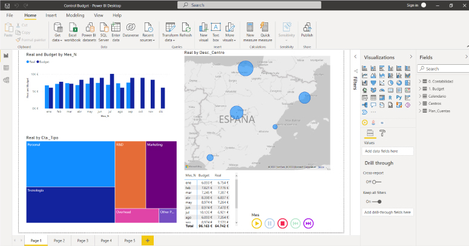Switch to Data view in left sidebar
This screenshot has width=469, height=246.
pyautogui.click(x=6, y=68)
